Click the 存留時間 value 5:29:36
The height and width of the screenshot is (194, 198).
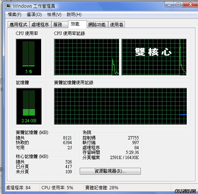(x=132, y=152)
